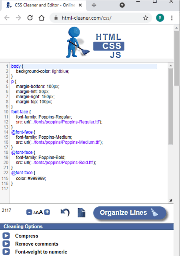This screenshot has height=256, width=180.
Task: Open Chrome three-dot menu
Action: coord(172,18)
